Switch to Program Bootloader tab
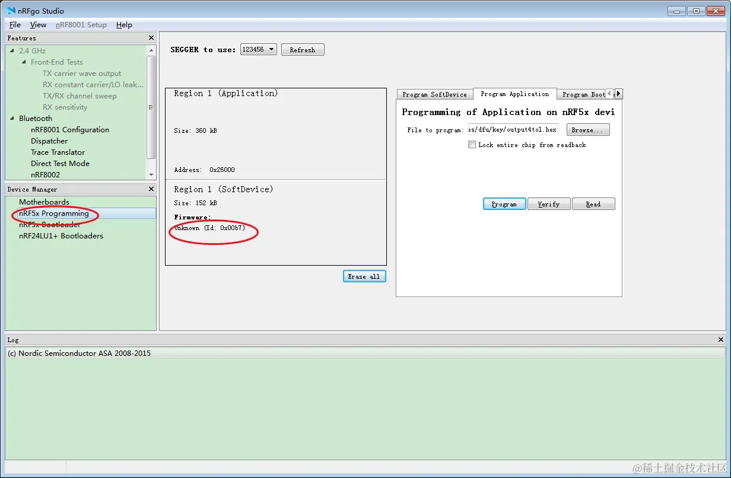The image size is (731, 478). 584,94
